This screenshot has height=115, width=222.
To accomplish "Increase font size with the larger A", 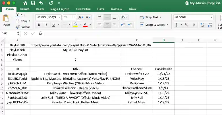I will (x=81, y=17).
